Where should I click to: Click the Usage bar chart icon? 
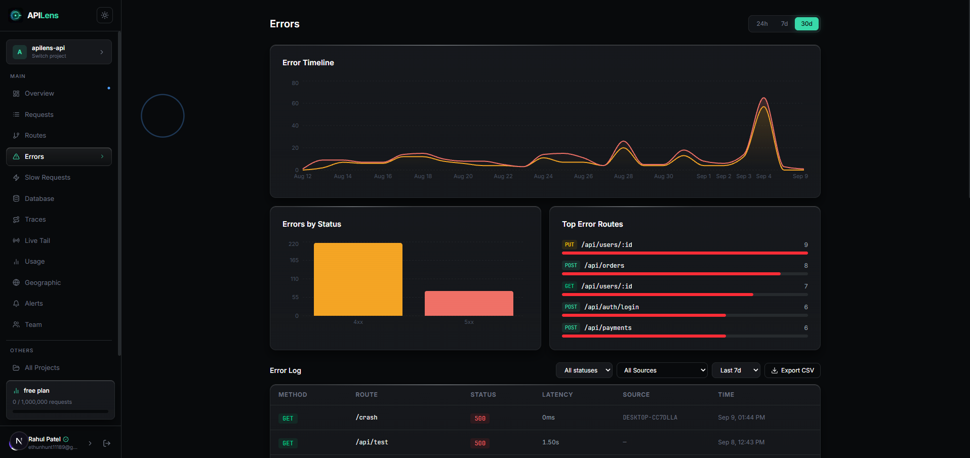(x=16, y=262)
